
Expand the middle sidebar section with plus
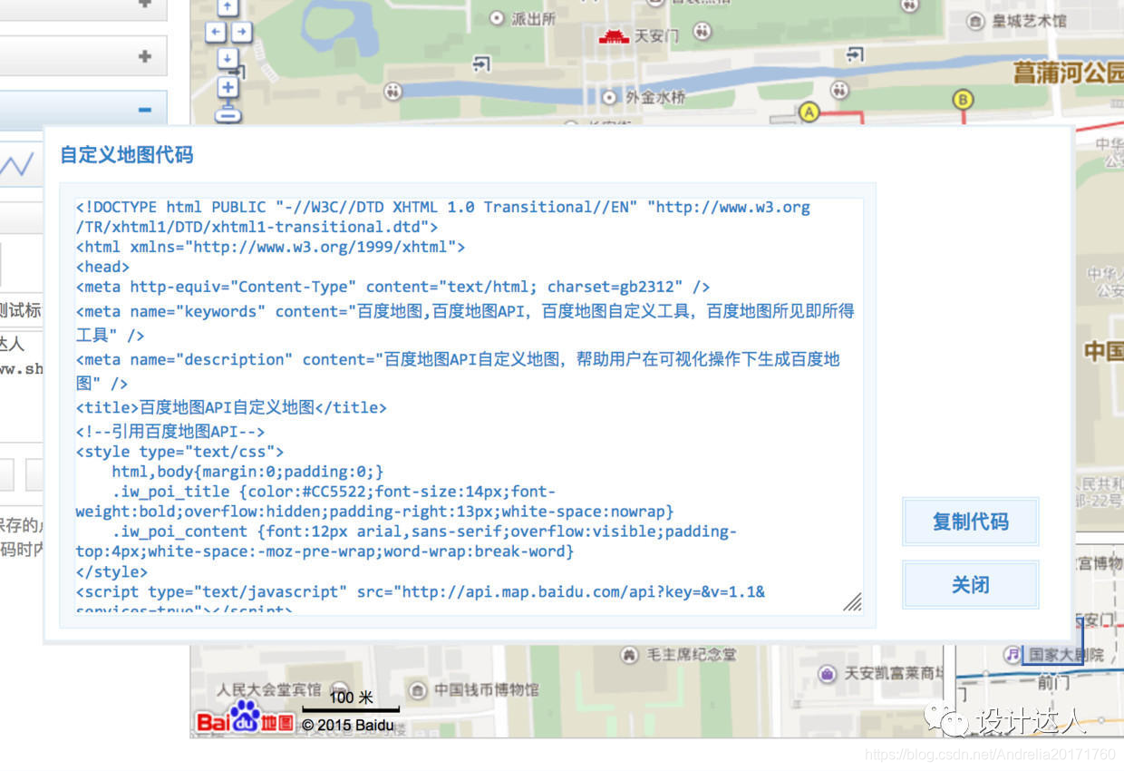144,56
